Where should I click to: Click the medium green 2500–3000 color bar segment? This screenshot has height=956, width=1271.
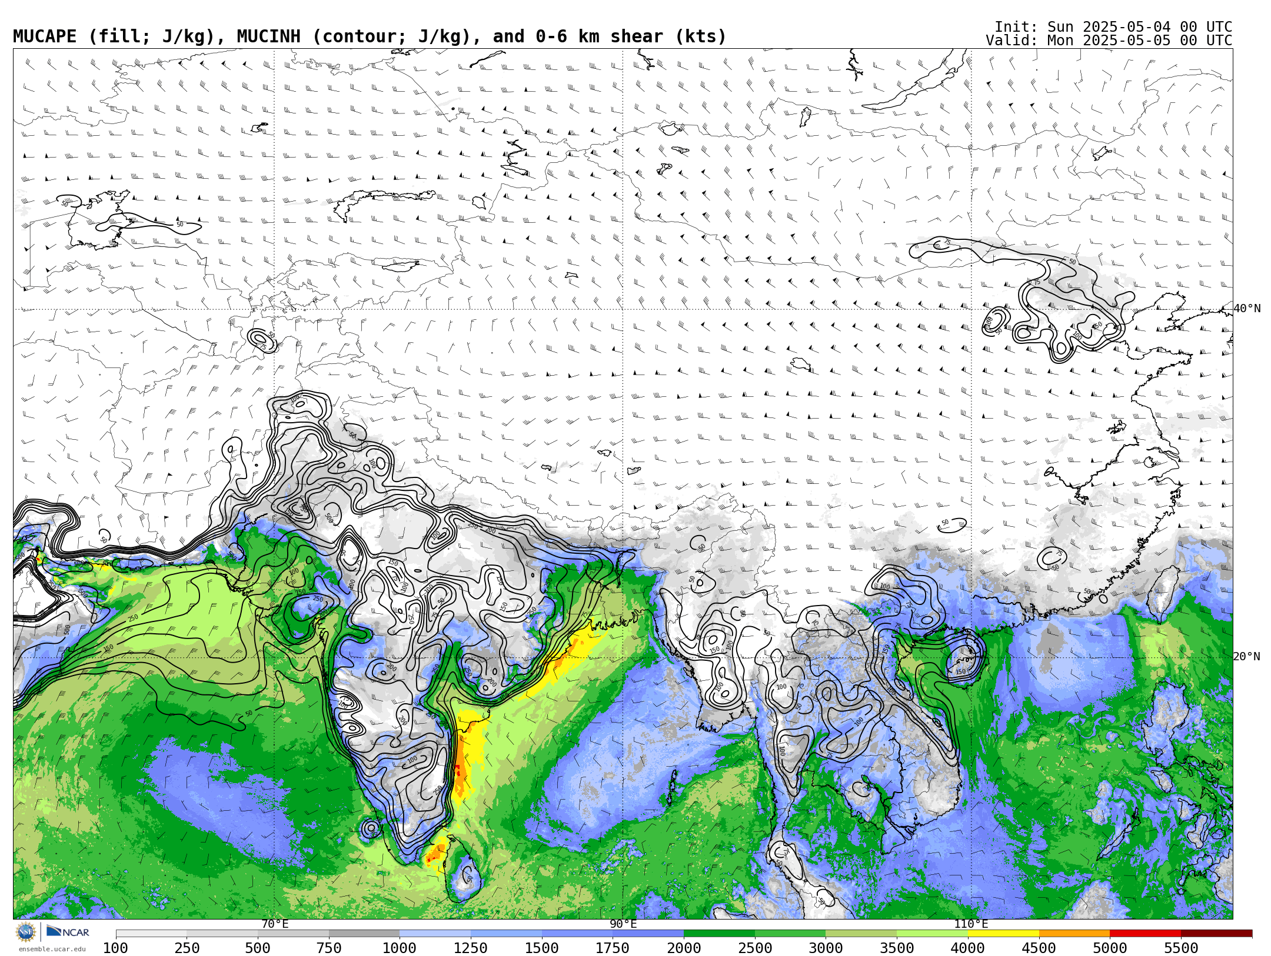790,934
